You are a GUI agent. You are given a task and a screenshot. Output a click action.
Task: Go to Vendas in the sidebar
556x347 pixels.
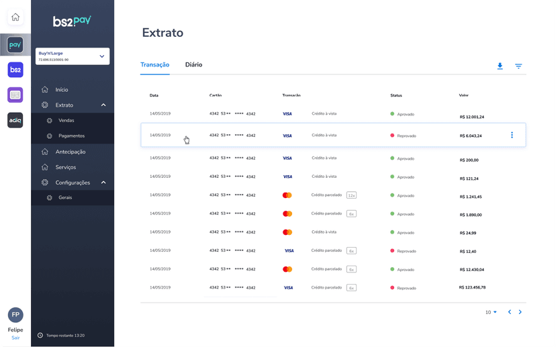click(x=66, y=121)
